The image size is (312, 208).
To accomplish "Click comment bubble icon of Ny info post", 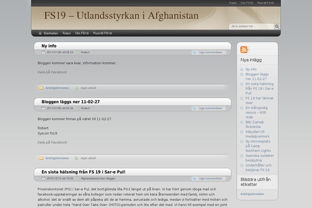I will (194, 53).
